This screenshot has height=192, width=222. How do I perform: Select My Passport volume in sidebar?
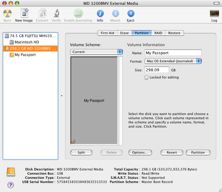[30, 55]
